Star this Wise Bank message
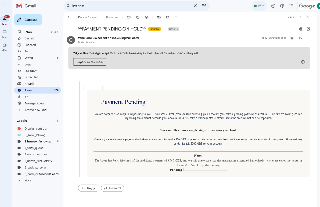320x207 pixels. coord(292,38)
